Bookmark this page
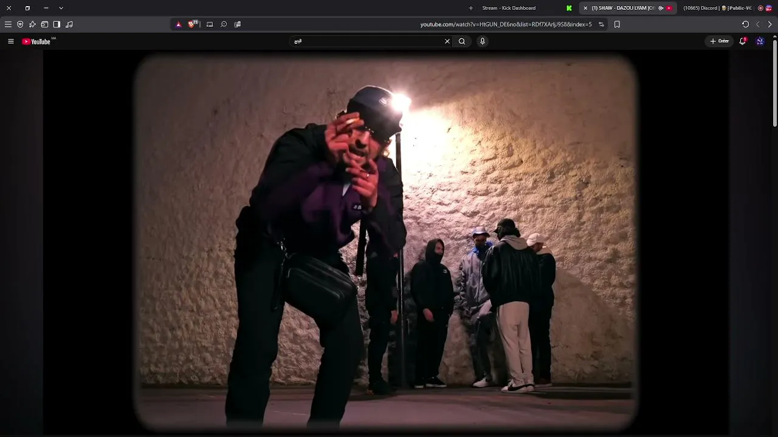 [x=617, y=24]
